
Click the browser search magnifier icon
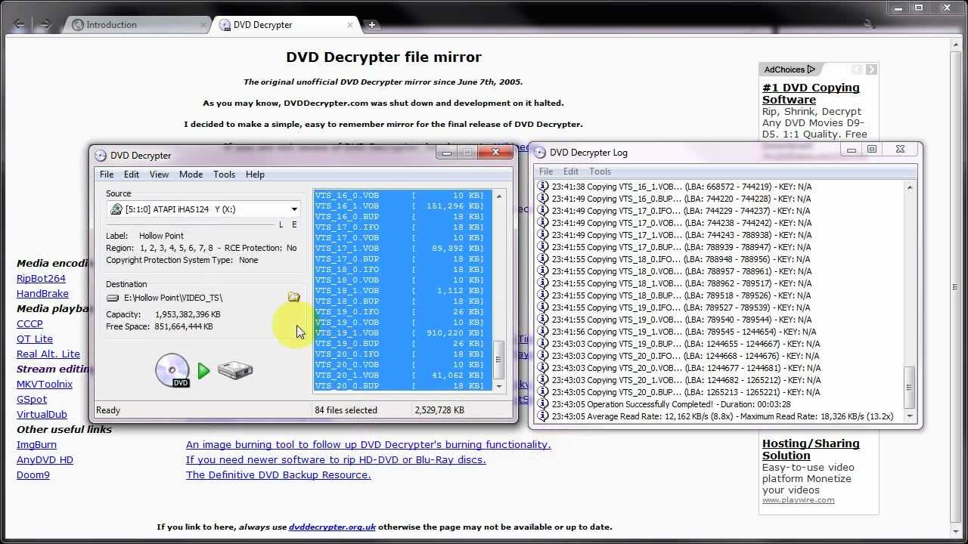point(871,24)
